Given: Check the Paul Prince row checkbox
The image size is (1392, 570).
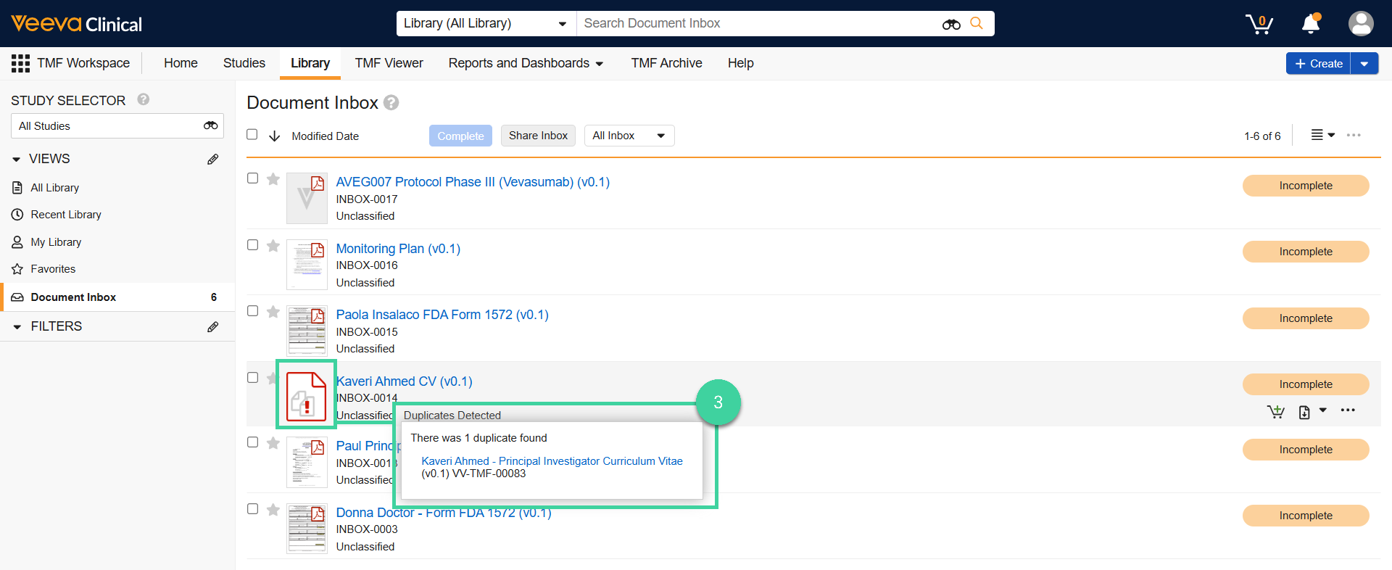Looking at the screenshot, I should pyautogui.click(x=252, y=442).
